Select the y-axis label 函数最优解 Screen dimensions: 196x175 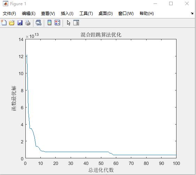click(14, 98)
